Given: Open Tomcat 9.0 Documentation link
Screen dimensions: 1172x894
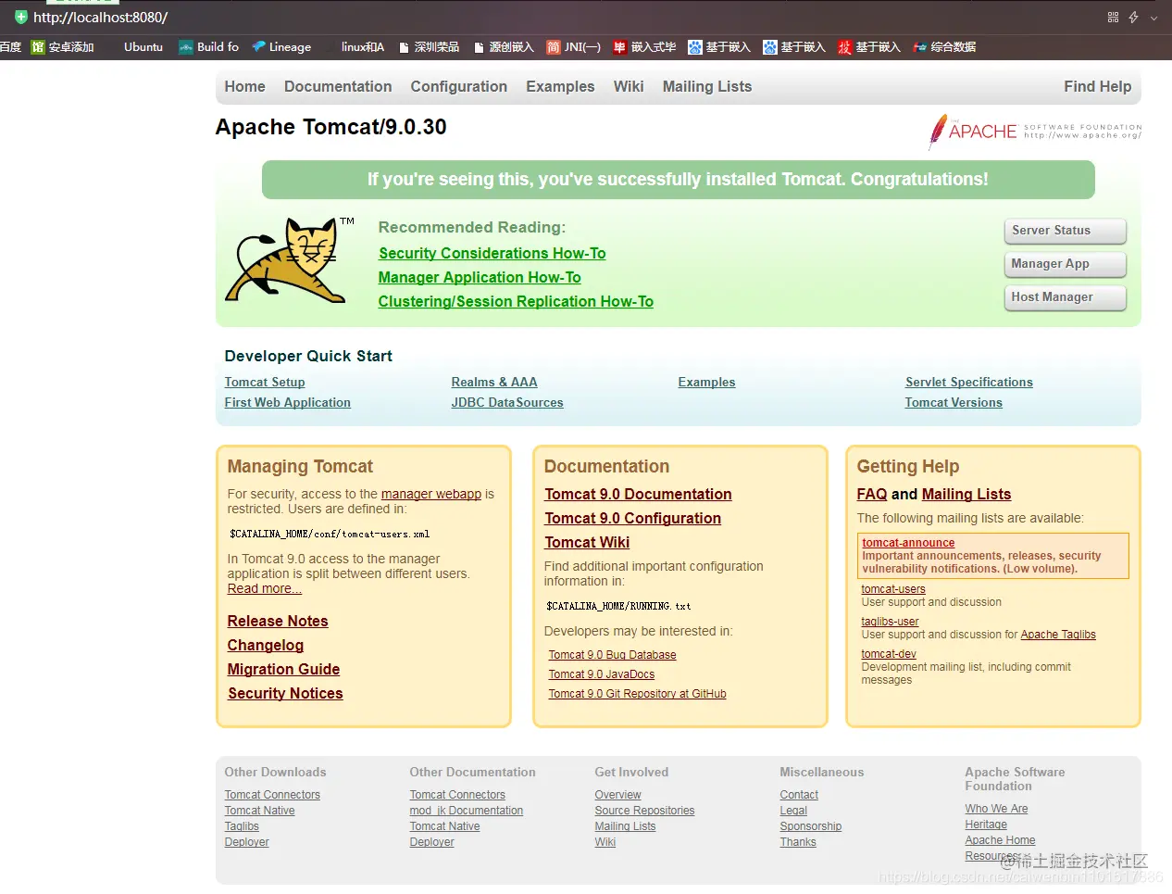Looking at the screenshot, I should [638, 494].
